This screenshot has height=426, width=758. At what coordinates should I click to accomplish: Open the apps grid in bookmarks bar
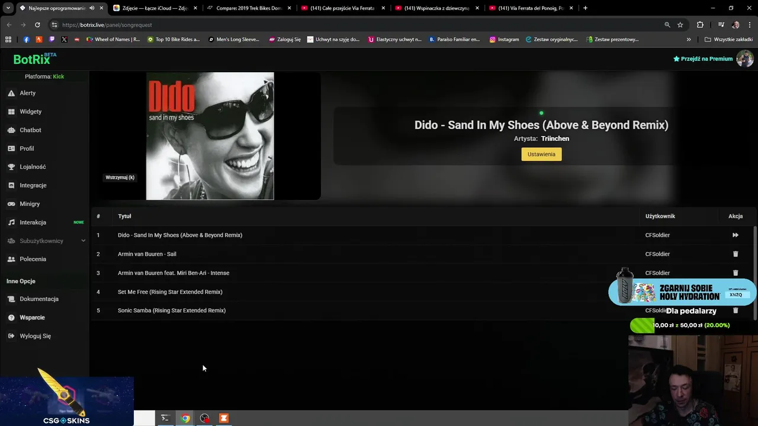coord(8,40)
